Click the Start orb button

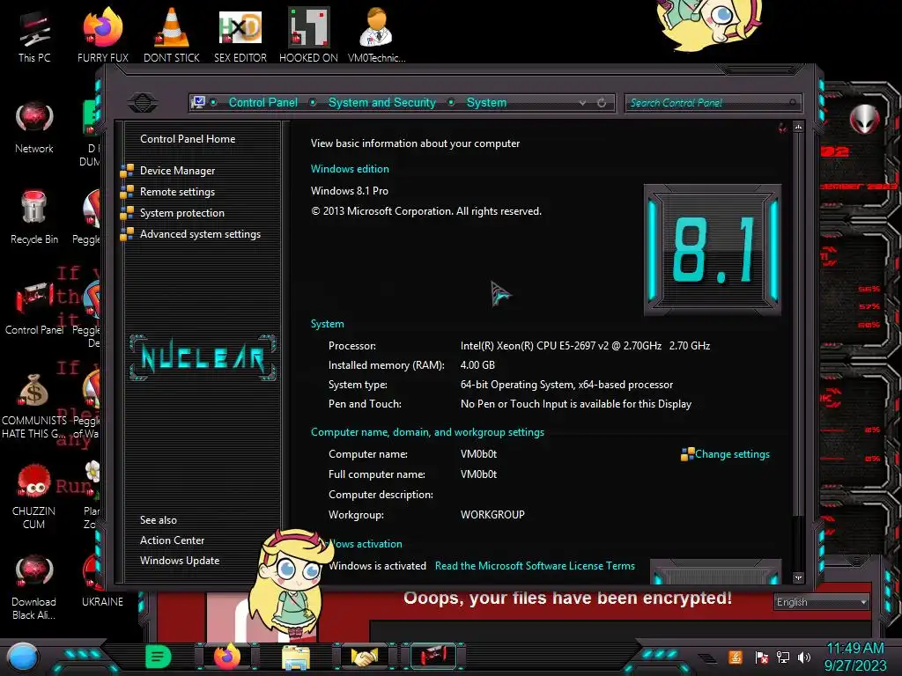pyautogui.click(x=22, y=657)
